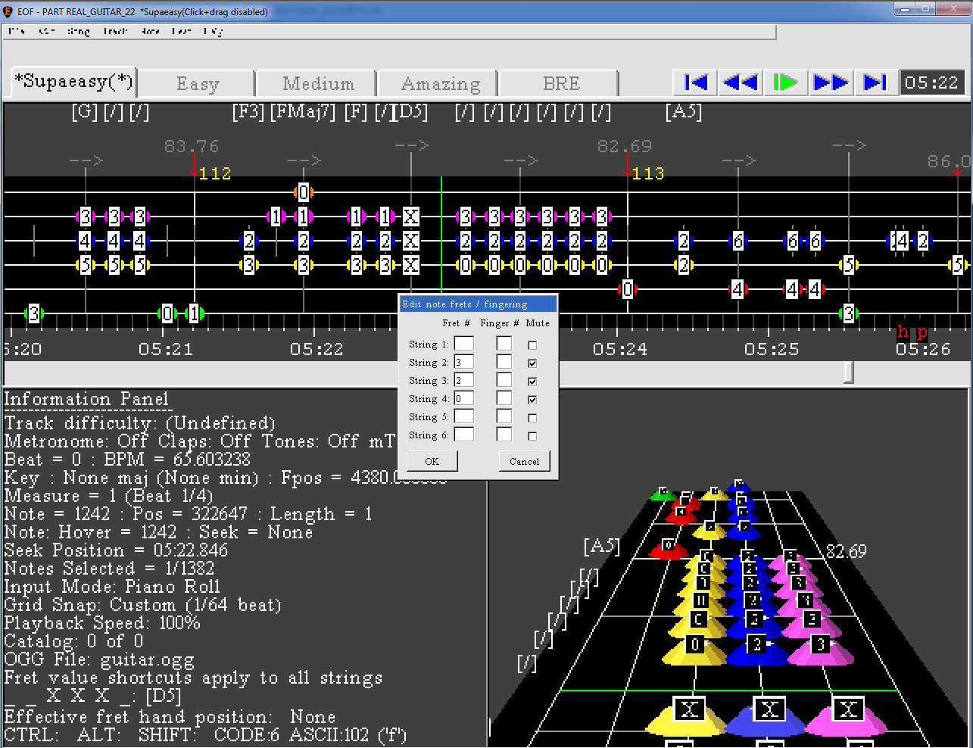
Task: Enable Mute checkbox for String 6
Action: (x=532, y=436)
